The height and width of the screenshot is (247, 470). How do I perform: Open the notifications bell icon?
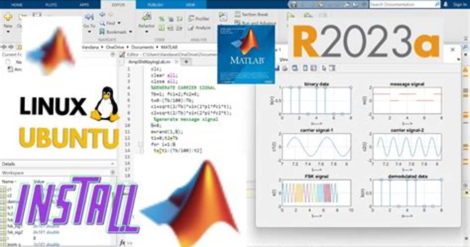[x=446, y=4]
